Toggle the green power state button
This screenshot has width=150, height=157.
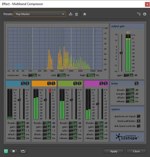click(6, 151)
